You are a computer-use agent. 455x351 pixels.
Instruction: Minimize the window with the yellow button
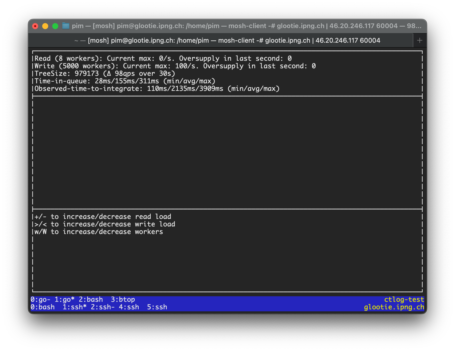(45, 26)
